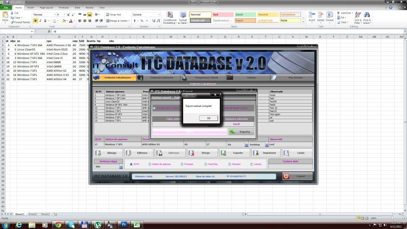Screen dimensions: 407x229
Task: Apply the Good cell style swatch
Action: [x=245, y=14]
